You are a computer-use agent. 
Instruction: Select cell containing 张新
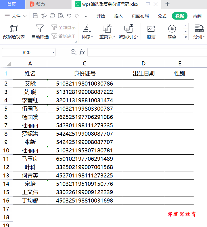pyautogui.click(x=30, y=142)
